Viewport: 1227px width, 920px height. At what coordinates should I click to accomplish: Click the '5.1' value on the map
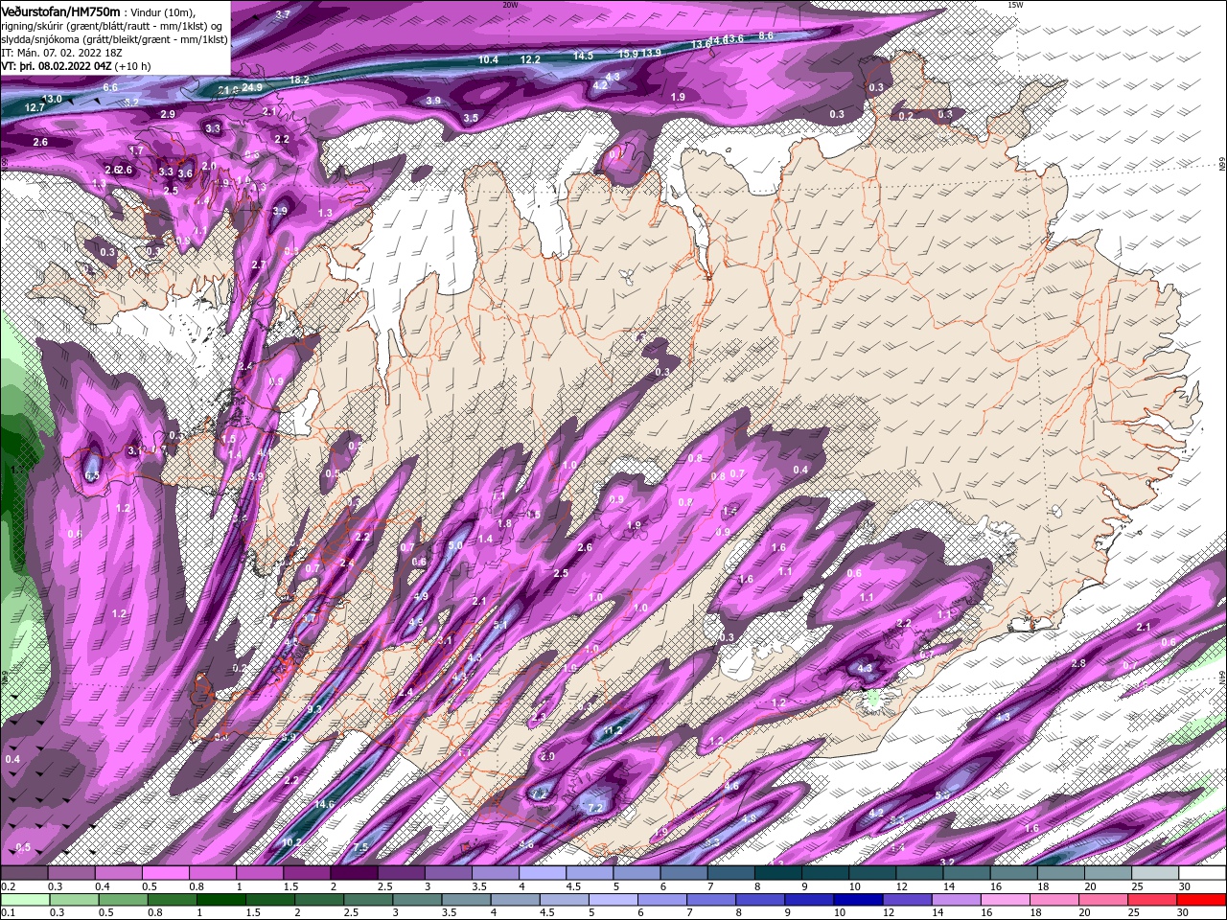point(500,625)
